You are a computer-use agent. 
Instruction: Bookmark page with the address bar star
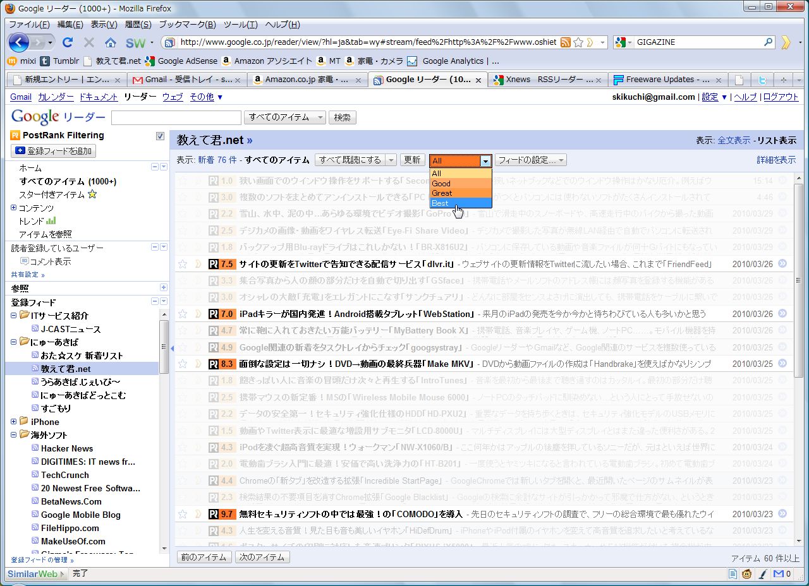(x=578, y=42)
